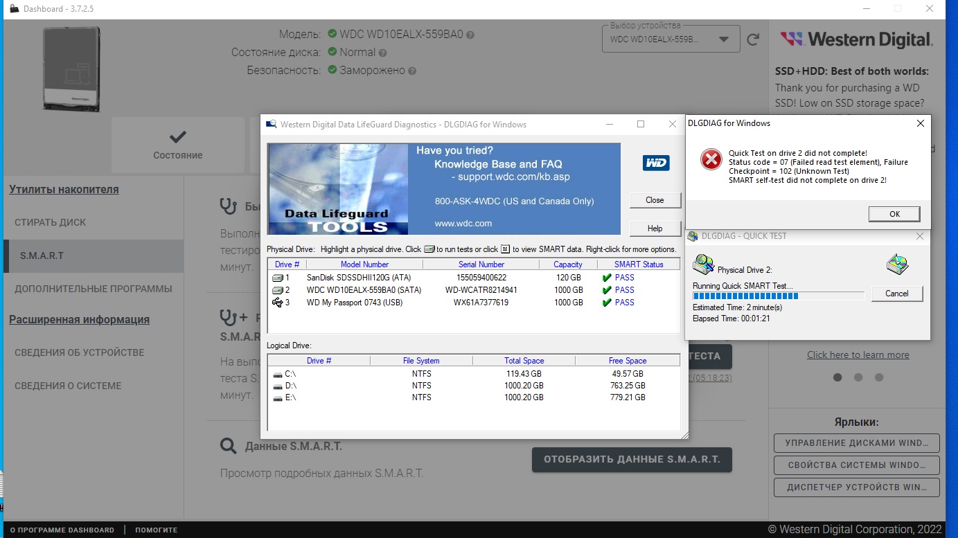Screen dimensions: 958x538
Task: Follow the 'Click here to learn more' link
Action: [858, 355]
